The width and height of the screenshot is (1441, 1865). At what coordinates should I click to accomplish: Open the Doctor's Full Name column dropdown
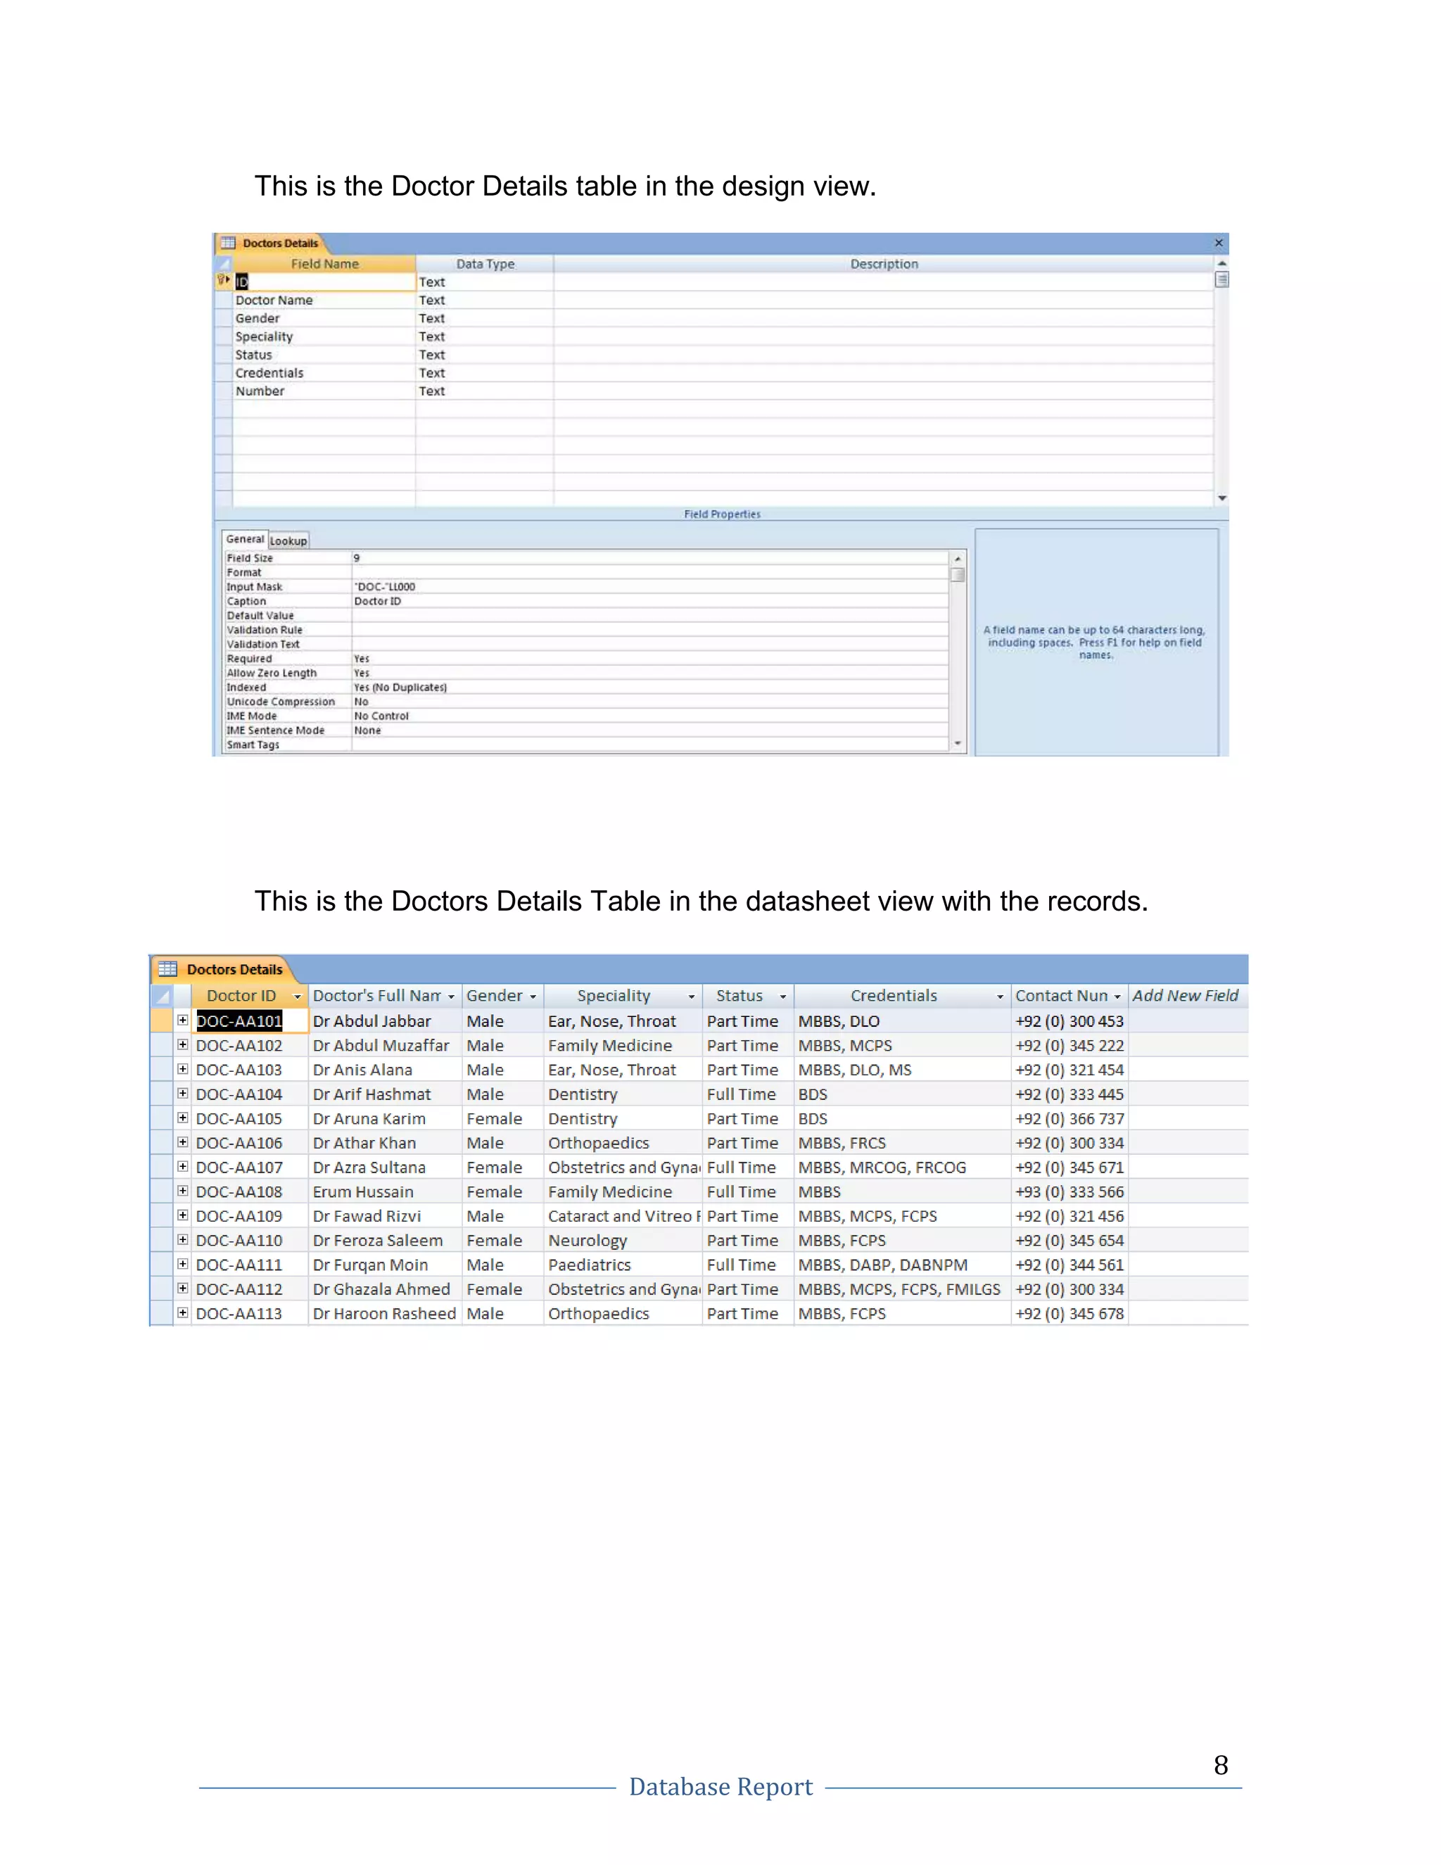(452, 997)
